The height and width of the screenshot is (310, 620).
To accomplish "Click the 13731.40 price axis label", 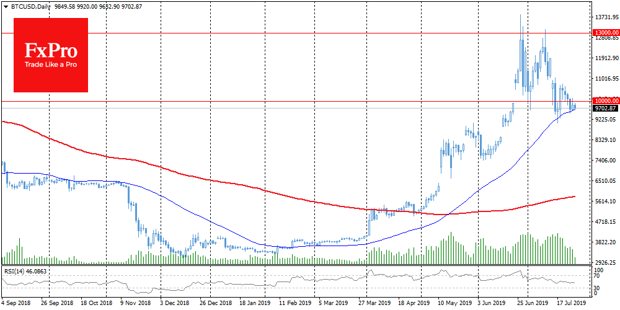I will pyautogui.click(x=606, y=17).
